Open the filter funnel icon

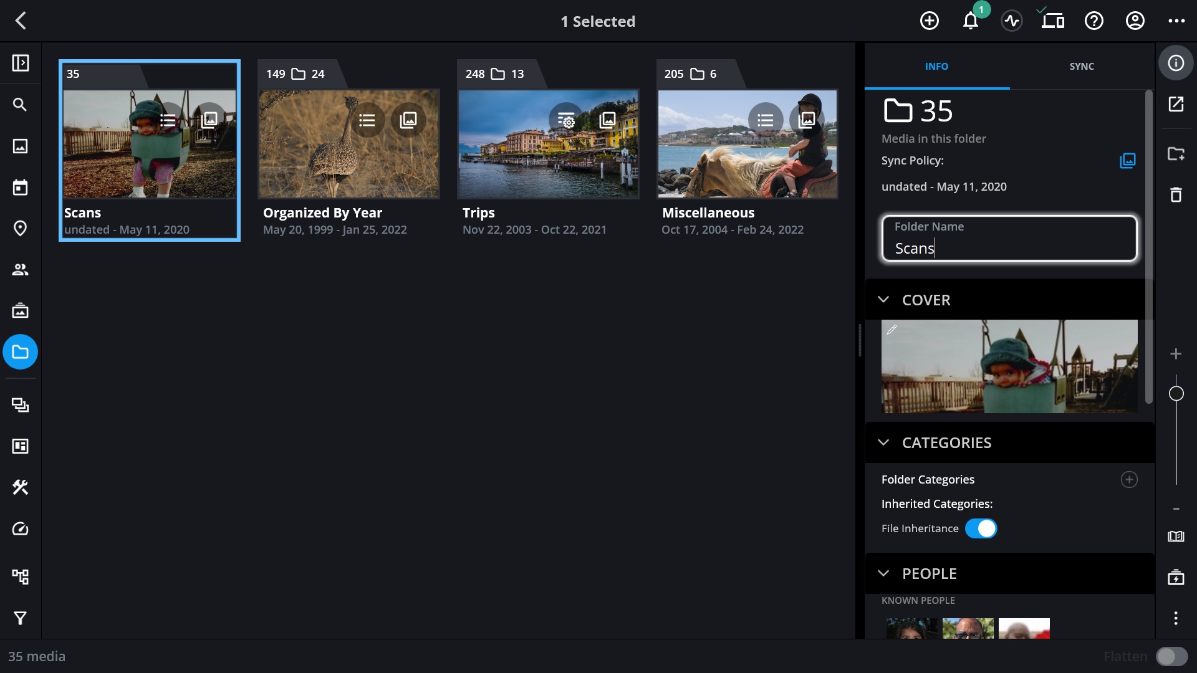pos(21,618)
